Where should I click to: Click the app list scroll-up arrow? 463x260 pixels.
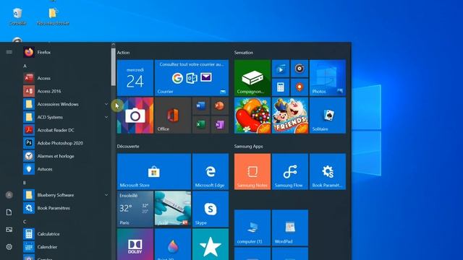click(x=114, y=45)
